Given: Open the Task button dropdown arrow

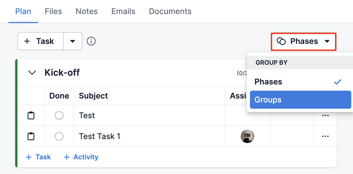Looking at the screenshot, I should [73, 41].
